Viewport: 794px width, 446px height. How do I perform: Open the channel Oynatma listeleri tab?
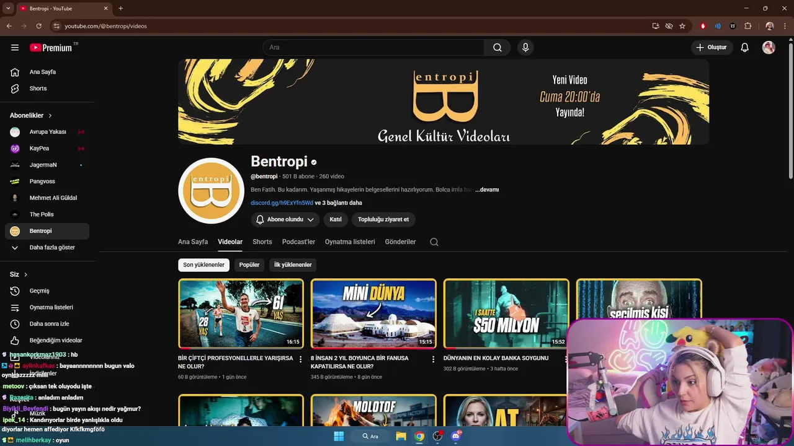pyautogui.click(x=350, y=242)
